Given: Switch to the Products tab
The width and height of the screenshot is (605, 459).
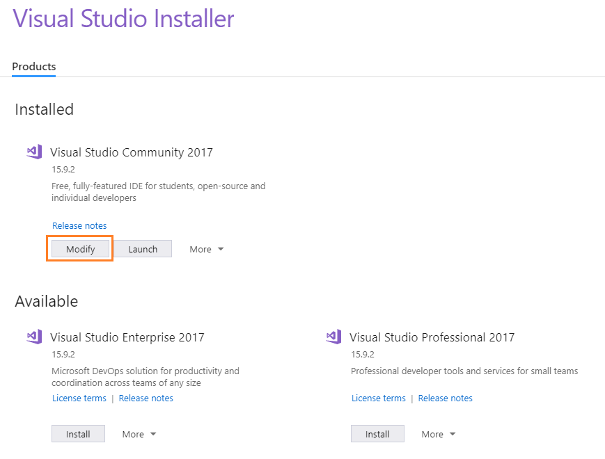Looking at the screenshot, I should click(x=34, y=67).
